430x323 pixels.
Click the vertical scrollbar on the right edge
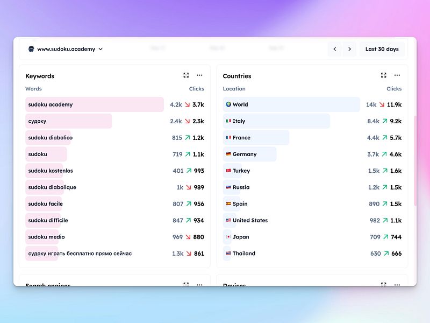pyautogui.click(x=415, y=160)
